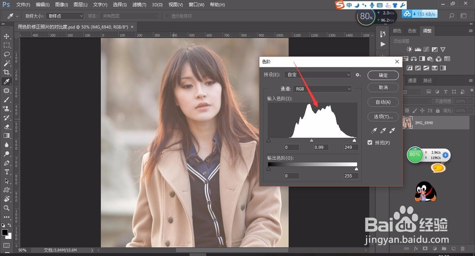Switch to the 路径 paths tab
Screen dimensions: 475x256
[427, 81]
